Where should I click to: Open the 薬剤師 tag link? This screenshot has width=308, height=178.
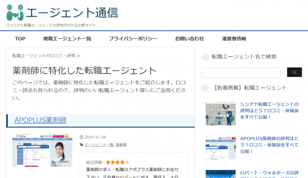pos(121,145)
